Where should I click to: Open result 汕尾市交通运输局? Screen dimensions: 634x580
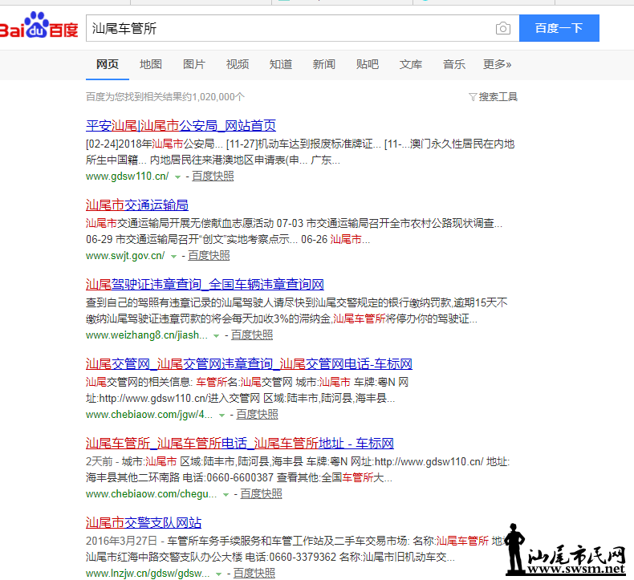pyautogui.click(x=137, y=205)
